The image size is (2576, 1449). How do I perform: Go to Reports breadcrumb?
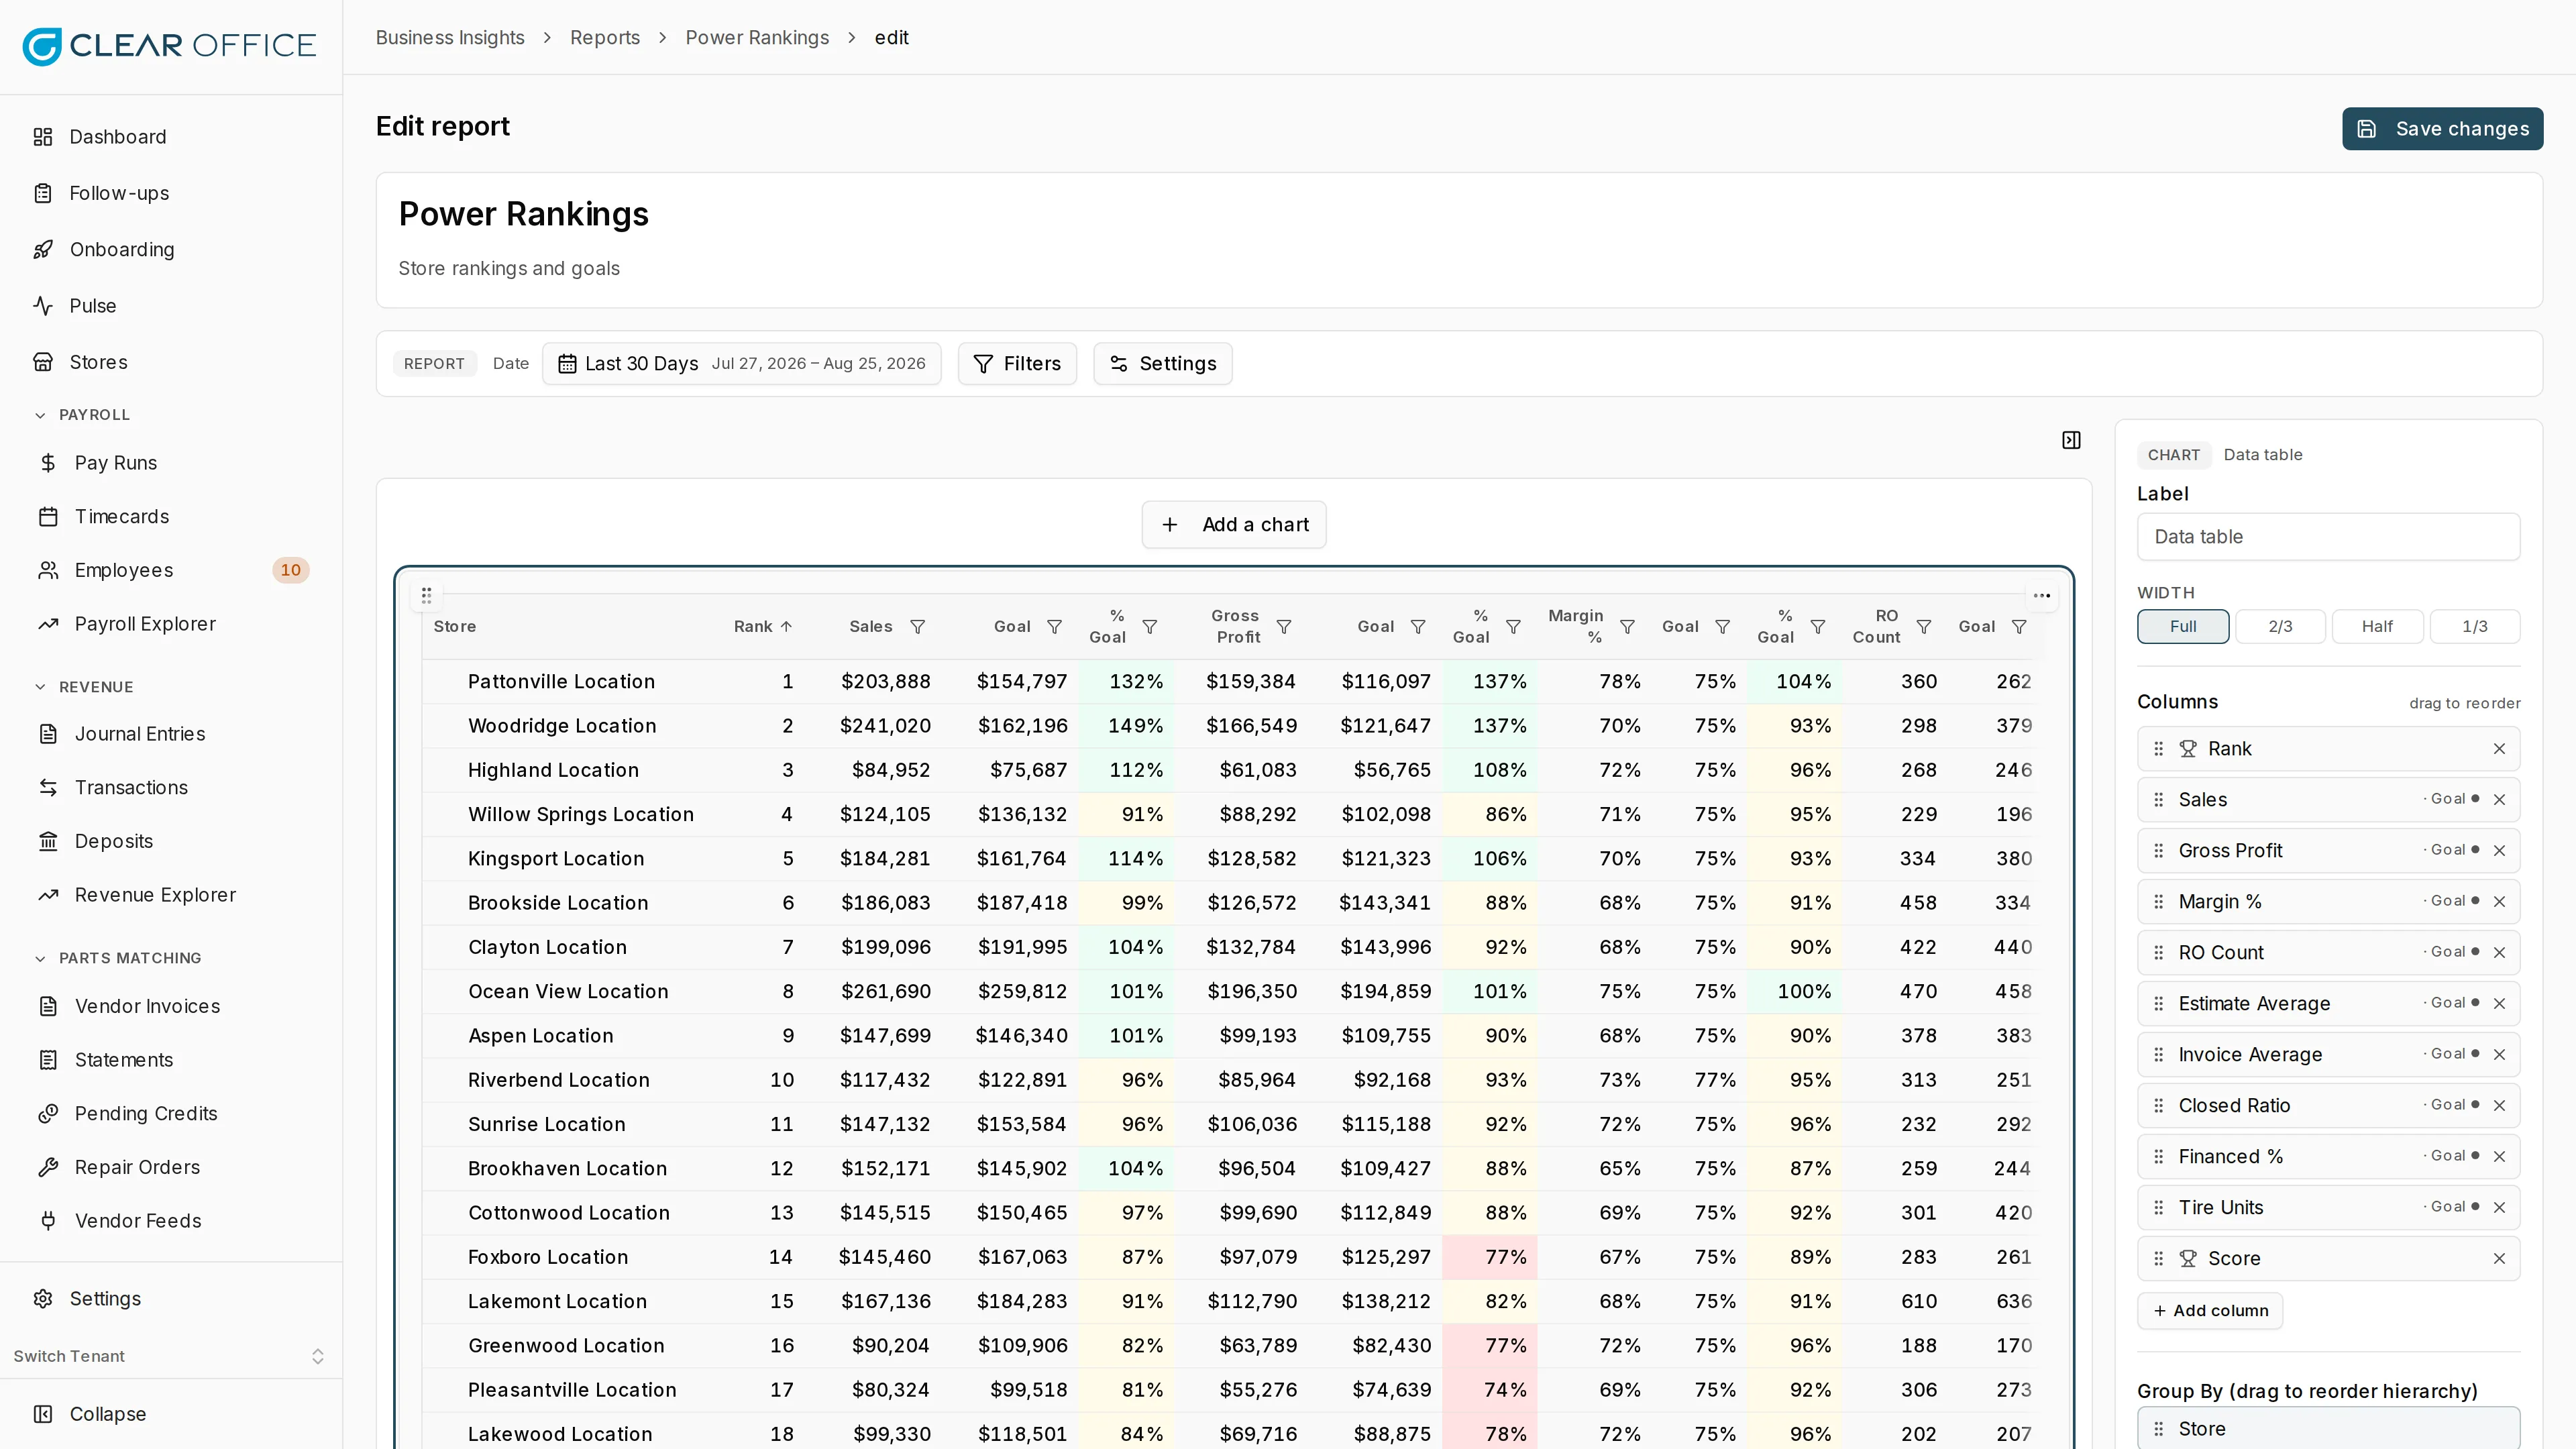click(605, 38)
